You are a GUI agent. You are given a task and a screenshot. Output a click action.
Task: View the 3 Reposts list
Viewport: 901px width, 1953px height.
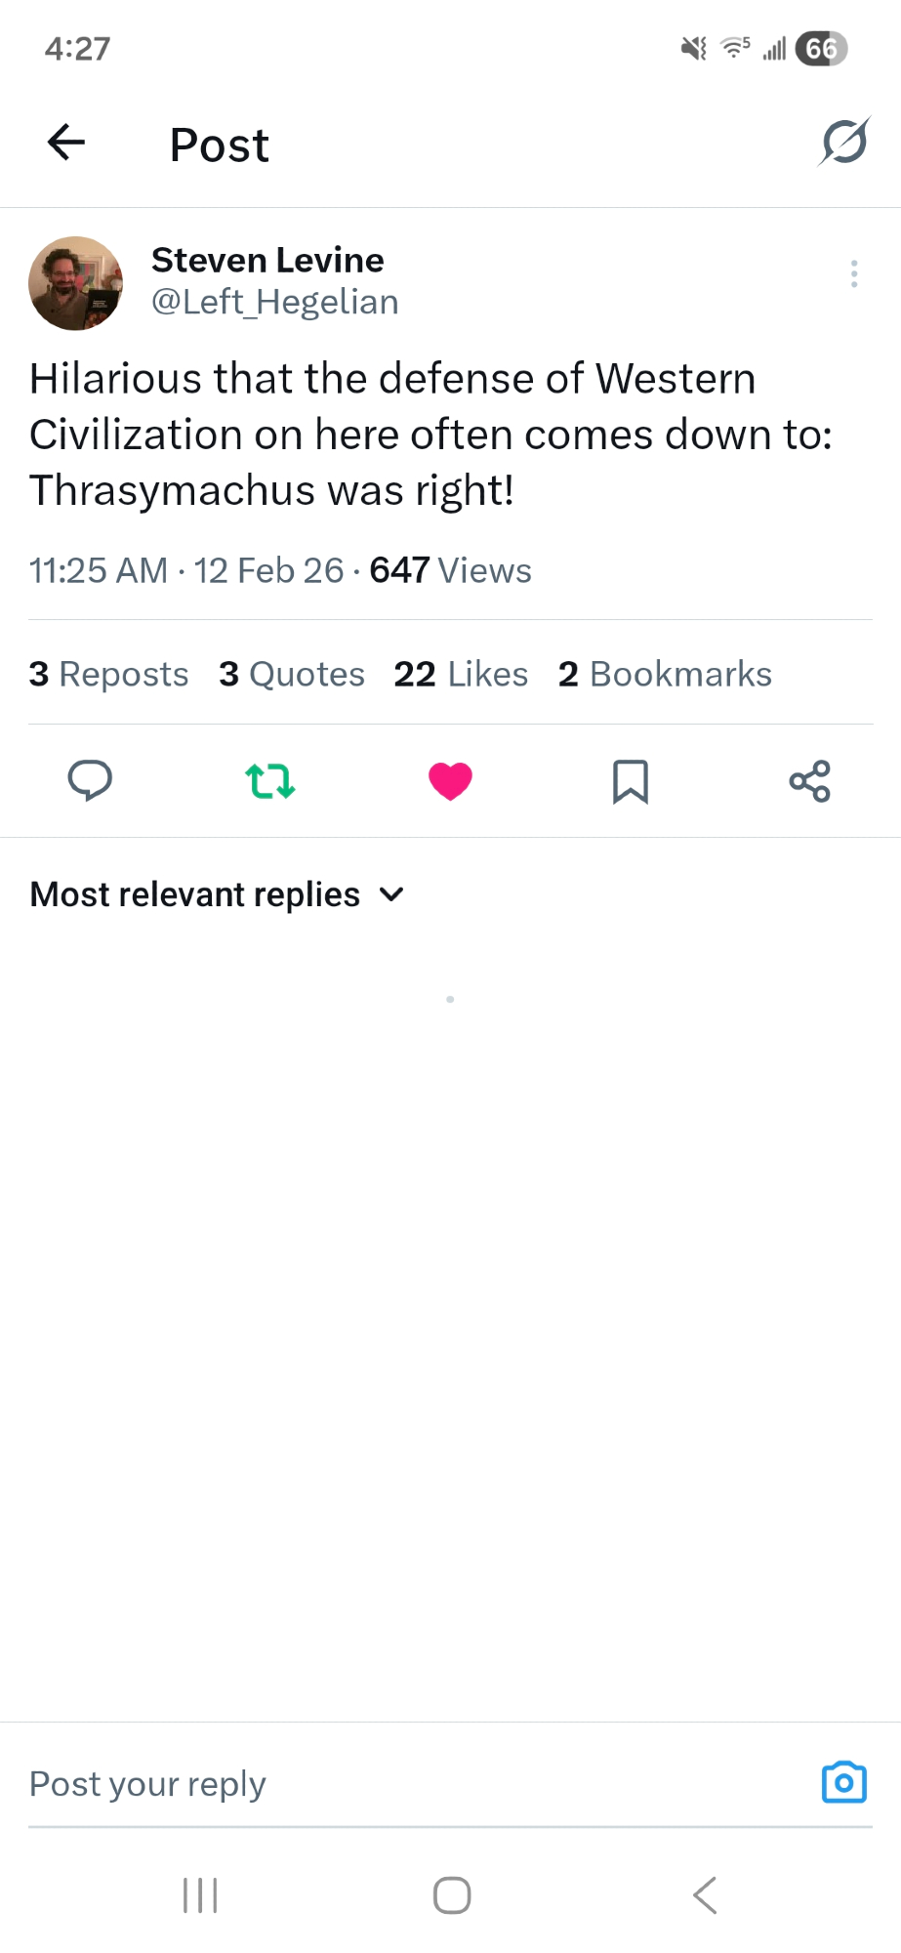tap(108, 674)
